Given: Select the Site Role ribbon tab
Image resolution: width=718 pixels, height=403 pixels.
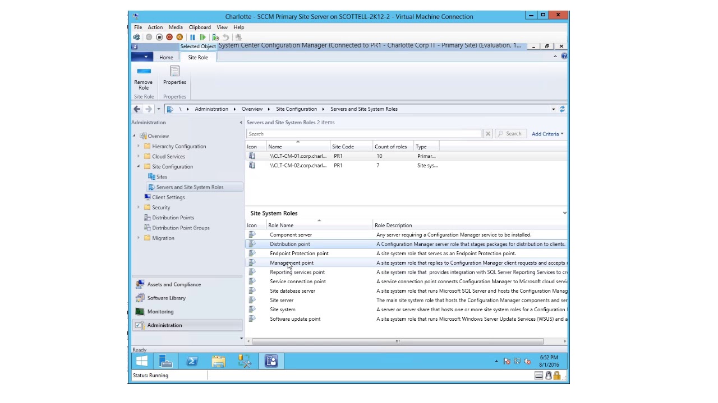Looking at the screenshot, I should pyautogui.click(x=198, y=58).
